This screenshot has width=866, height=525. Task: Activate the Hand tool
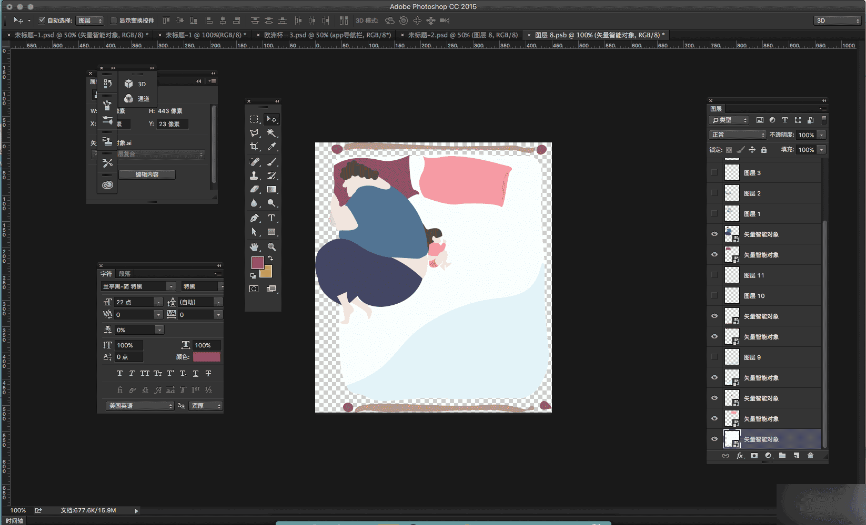(254, 246)
